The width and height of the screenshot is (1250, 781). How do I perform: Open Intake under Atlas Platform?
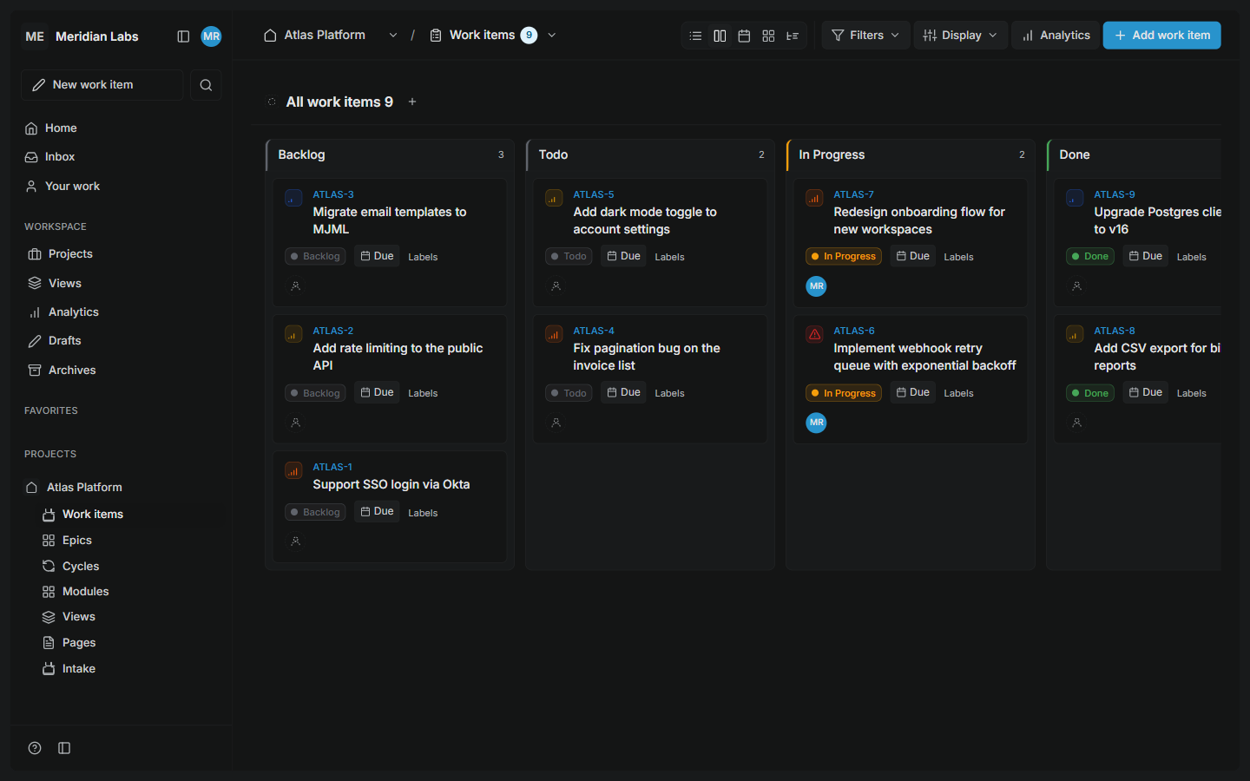[78, 669]
